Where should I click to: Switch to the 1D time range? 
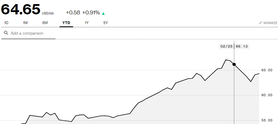(x=6, y=23)
